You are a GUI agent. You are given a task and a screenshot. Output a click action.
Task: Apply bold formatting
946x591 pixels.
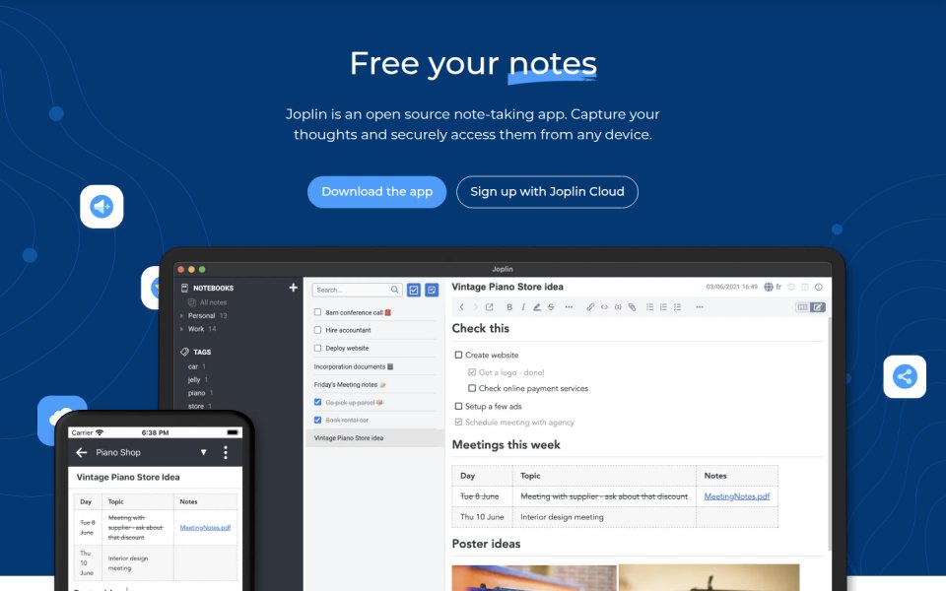[509, 307]
